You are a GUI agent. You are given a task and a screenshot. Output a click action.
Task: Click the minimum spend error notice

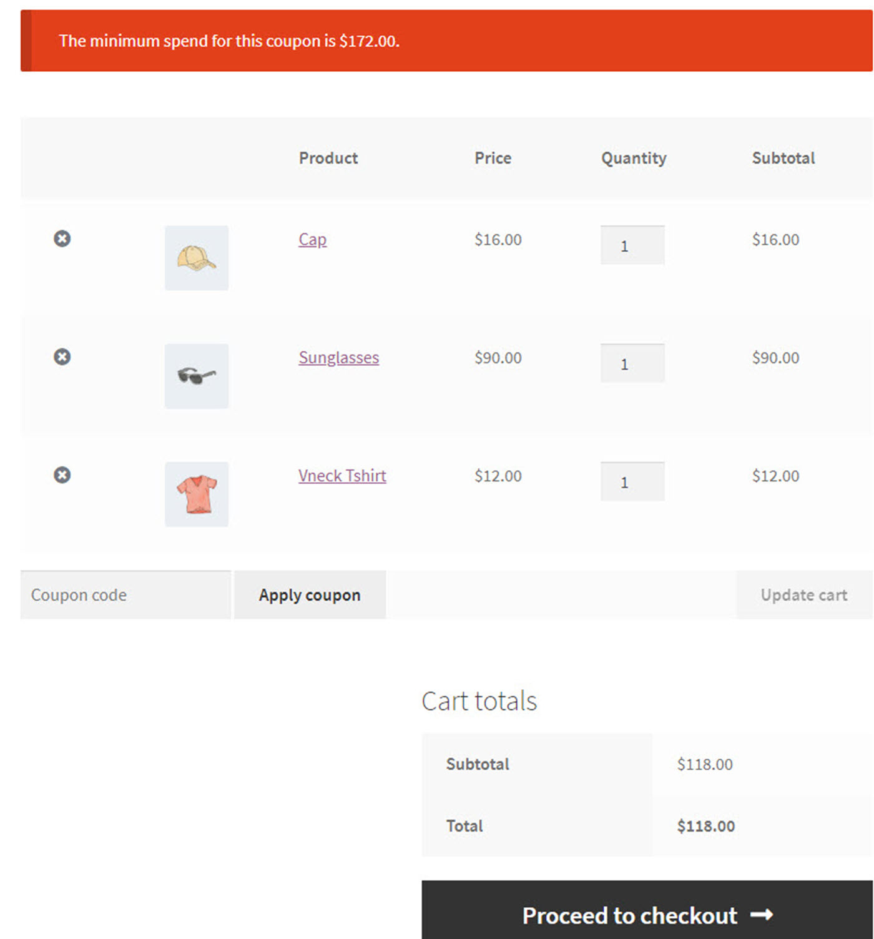pos(229,41)
